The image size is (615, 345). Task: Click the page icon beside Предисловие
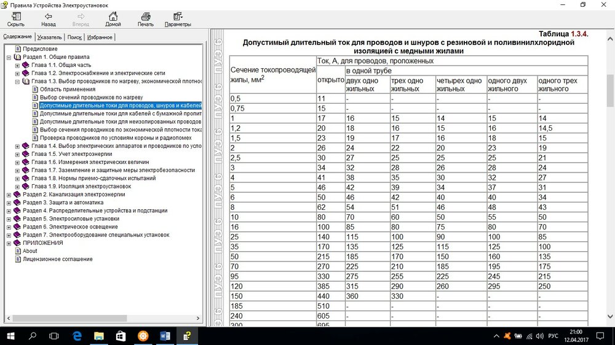(x=18, y=48)
